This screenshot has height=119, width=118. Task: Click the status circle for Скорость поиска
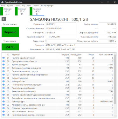pos(3,78)
